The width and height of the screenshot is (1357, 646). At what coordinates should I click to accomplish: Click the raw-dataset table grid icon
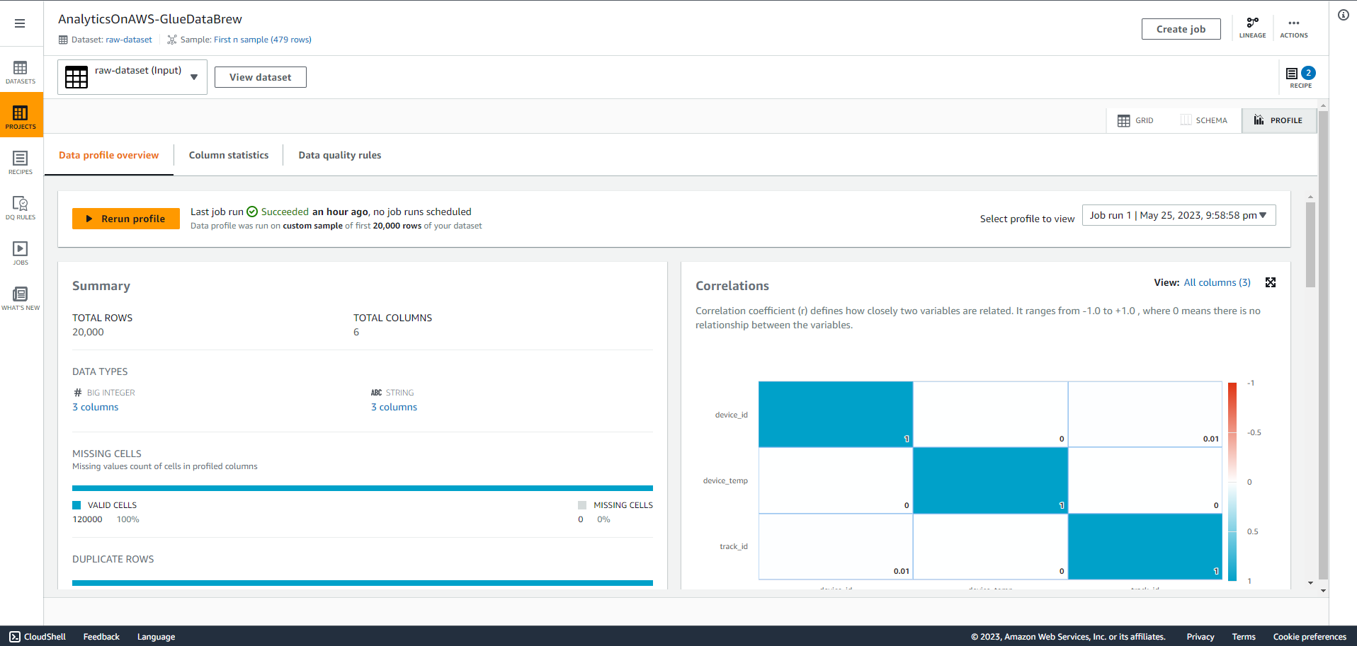click(x=76, y=77)
